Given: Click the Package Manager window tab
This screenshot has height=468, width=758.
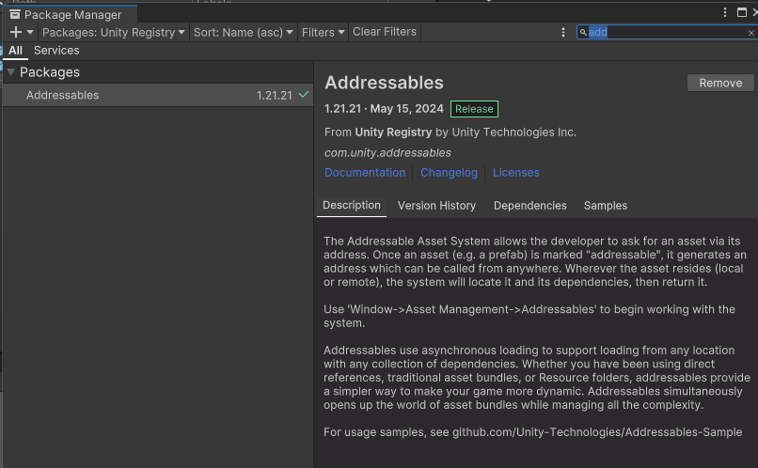Looking at the screenshot, I should [x=71, y=14].
